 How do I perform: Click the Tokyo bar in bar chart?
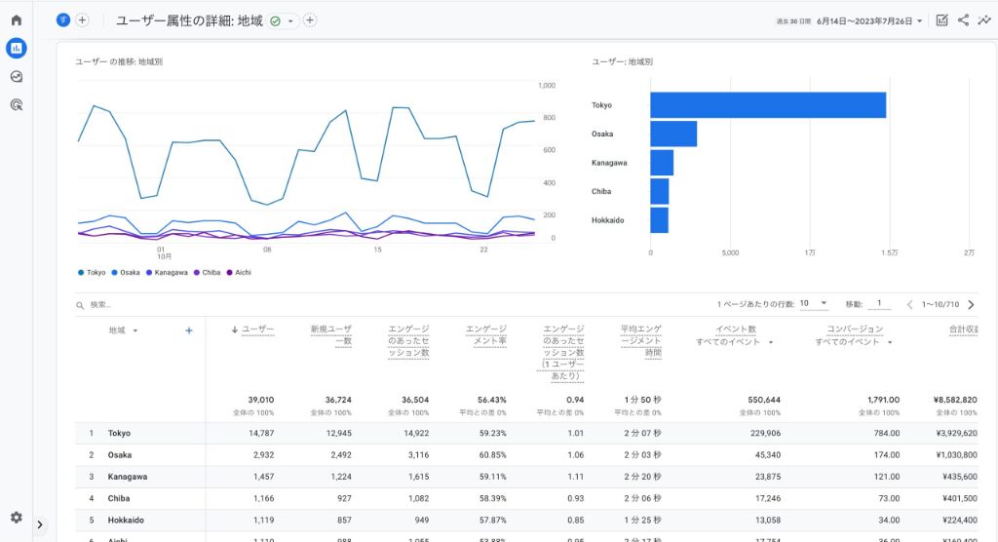pos(767,105)
